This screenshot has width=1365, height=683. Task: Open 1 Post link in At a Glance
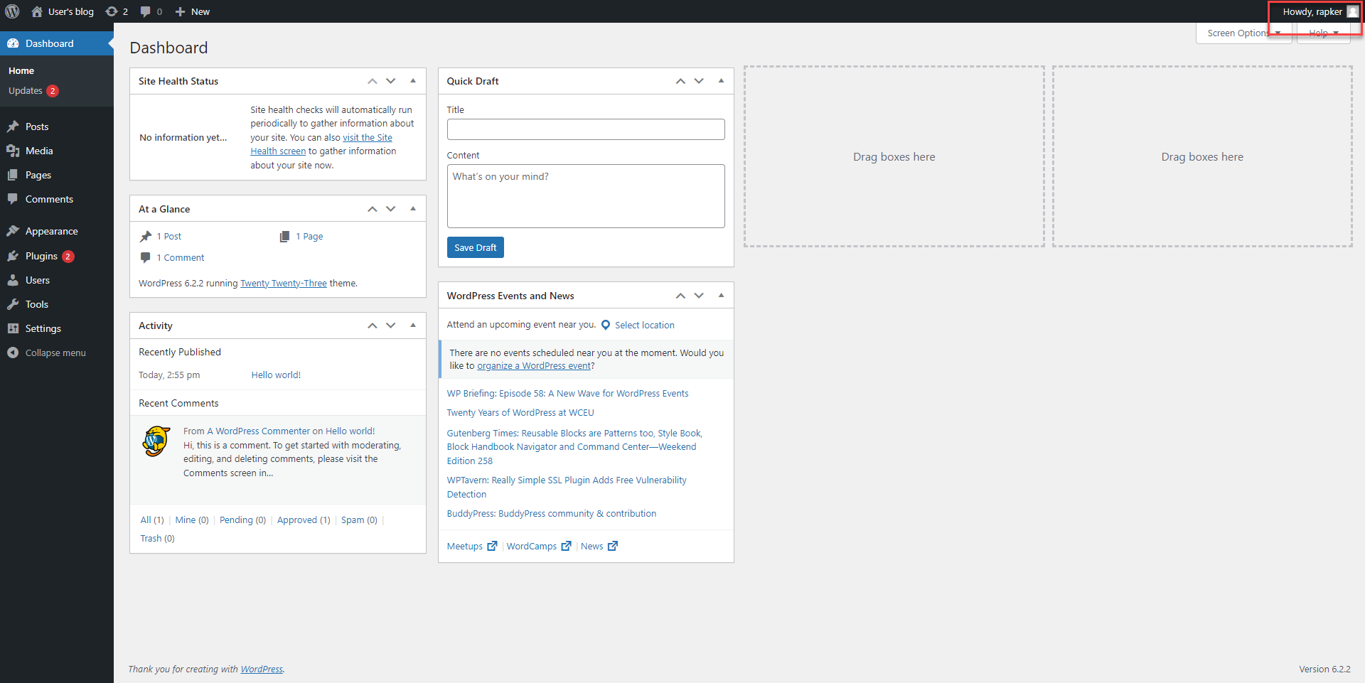(169, 237)
